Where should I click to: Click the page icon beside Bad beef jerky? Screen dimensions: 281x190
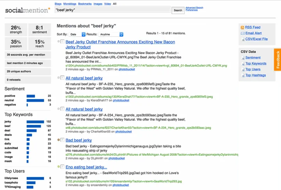[62, 140]
